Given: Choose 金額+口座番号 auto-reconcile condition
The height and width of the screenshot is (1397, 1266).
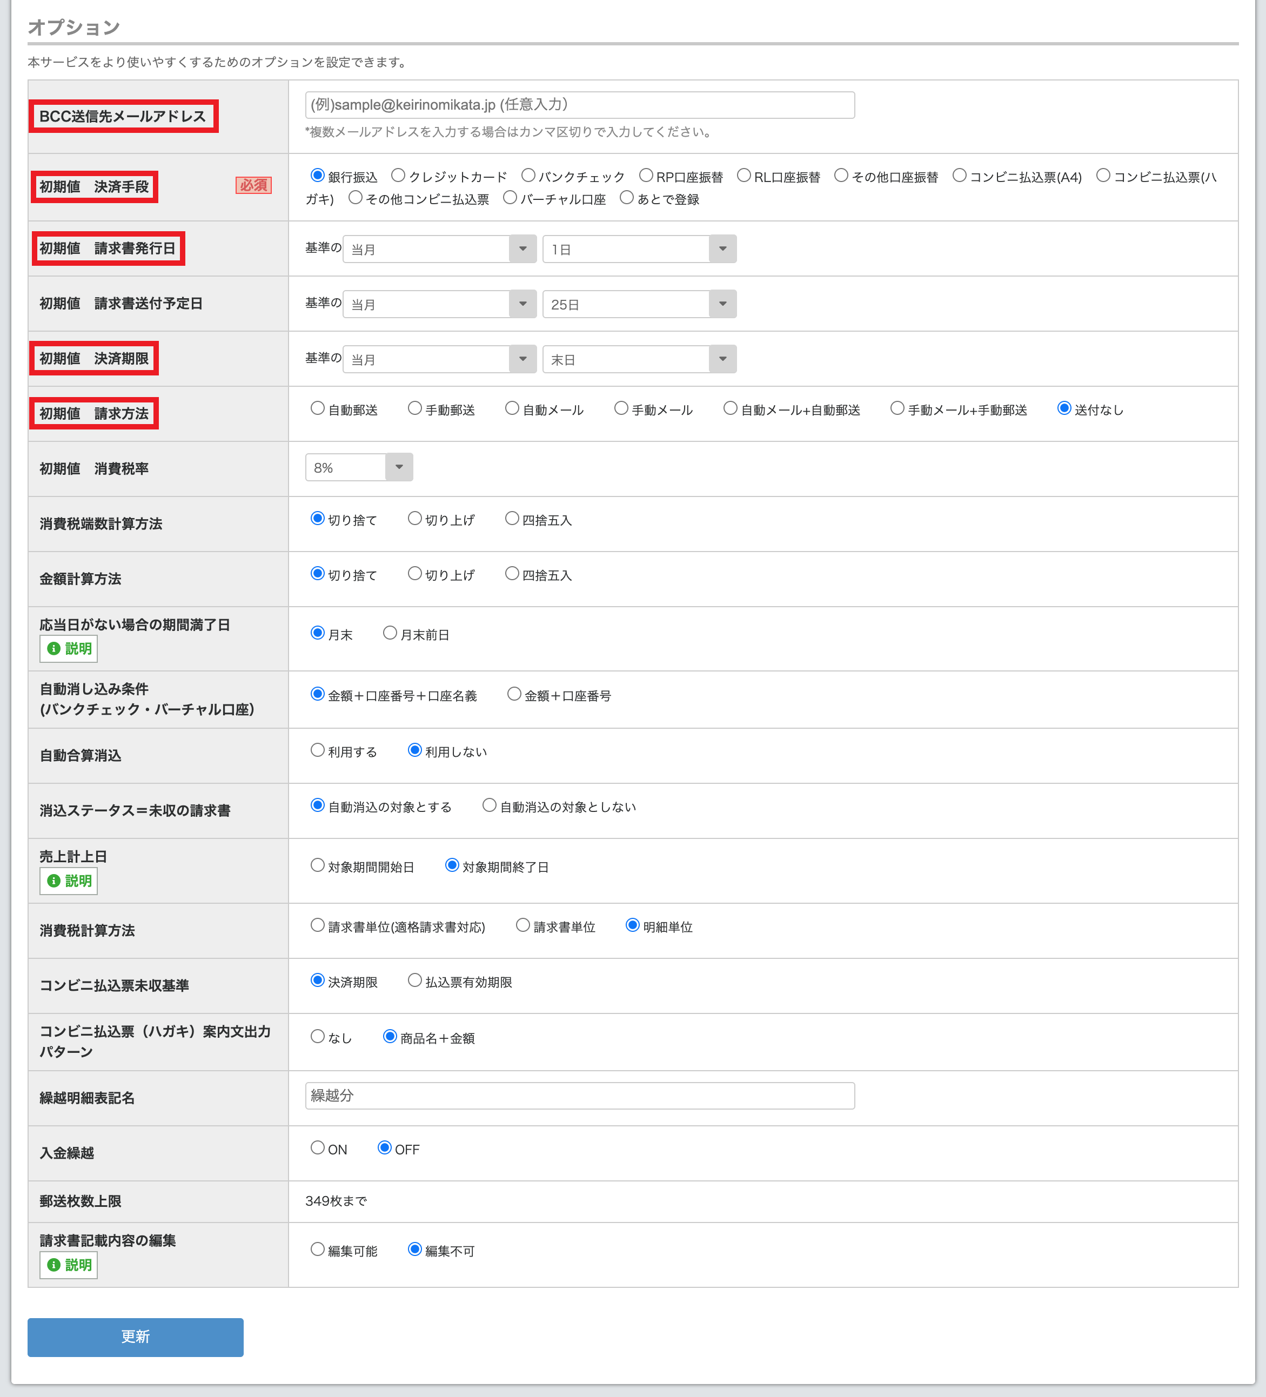Looking at the screenshot, I should (514, 694).
